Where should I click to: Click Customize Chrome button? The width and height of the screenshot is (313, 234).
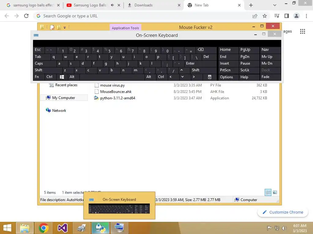(283, 212)
